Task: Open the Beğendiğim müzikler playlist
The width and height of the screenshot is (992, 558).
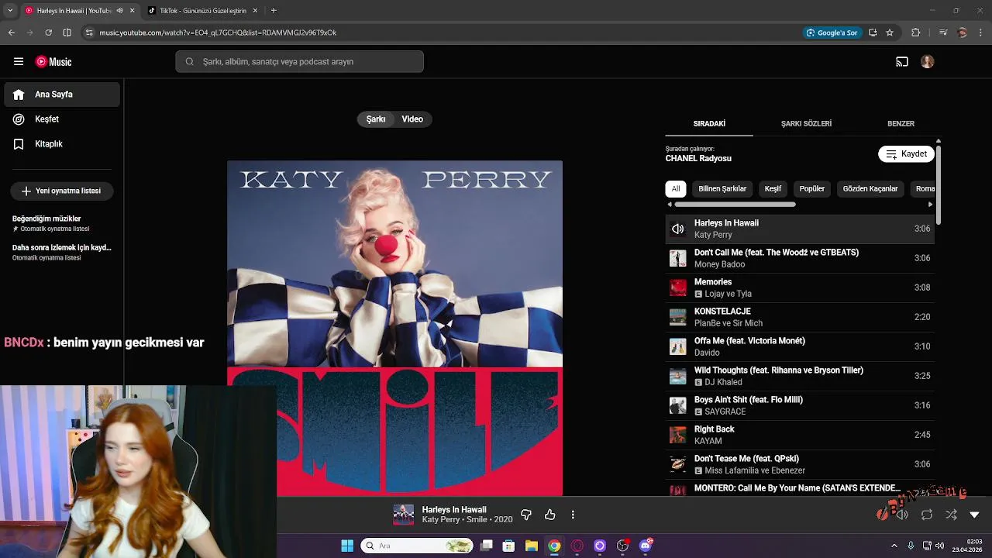Action: pyautogui.click(x=62, y=223)
